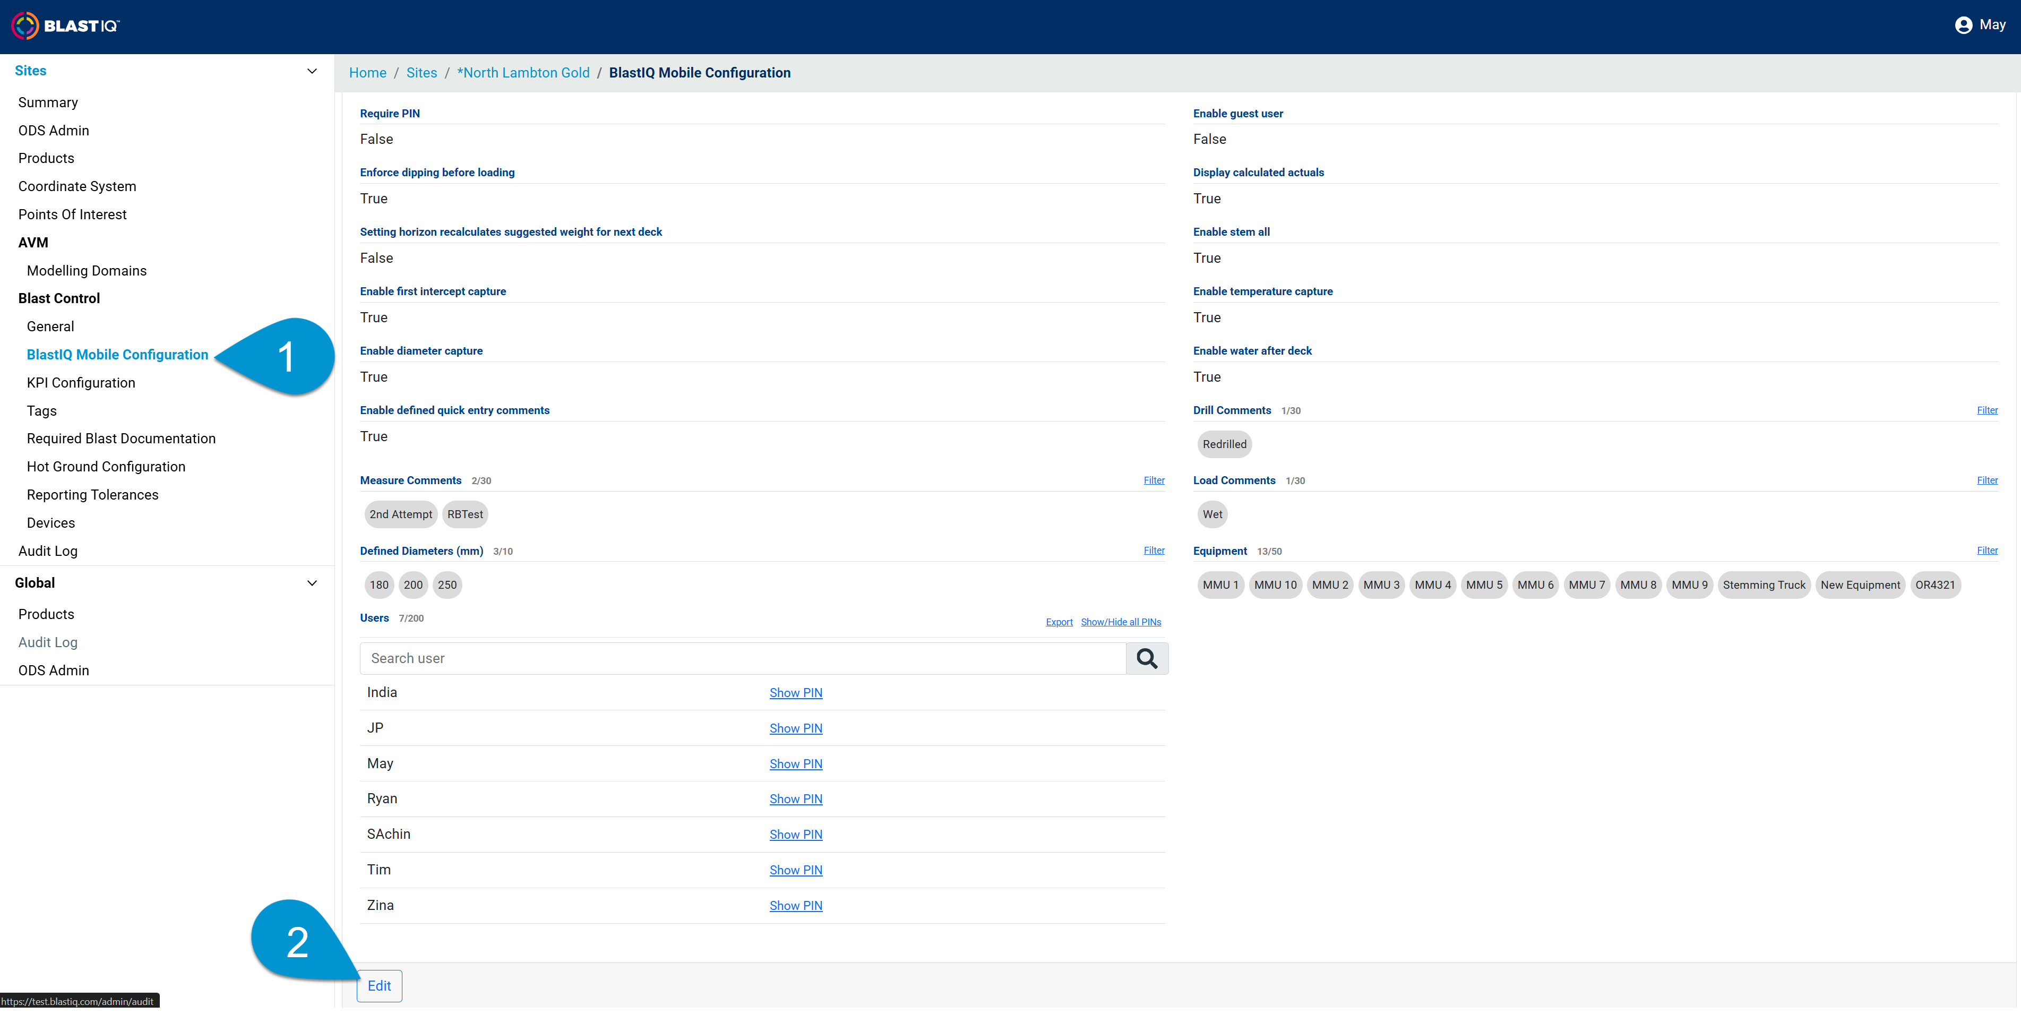Open Modelling Domains
The width and height of the screenshot is (2021, 1014).
coord(87,271)
